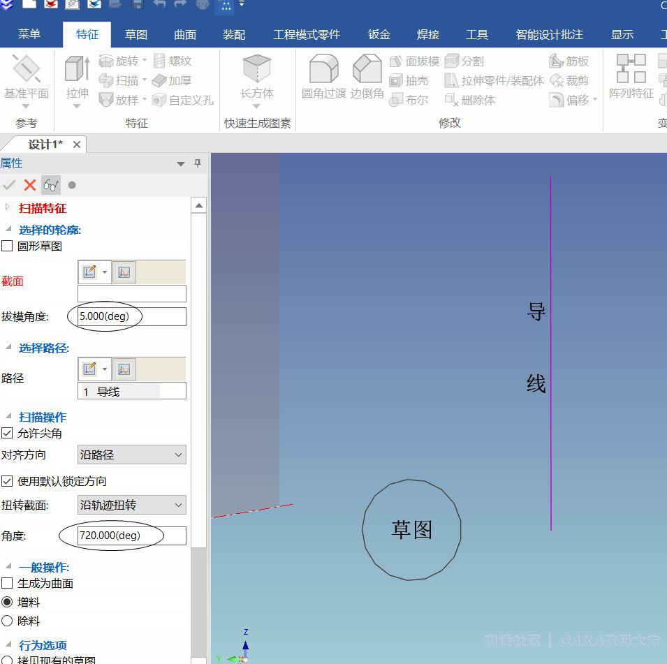667x664 pixels.
Task: Open the 扭转截面 dropdown
Action: 132,505
